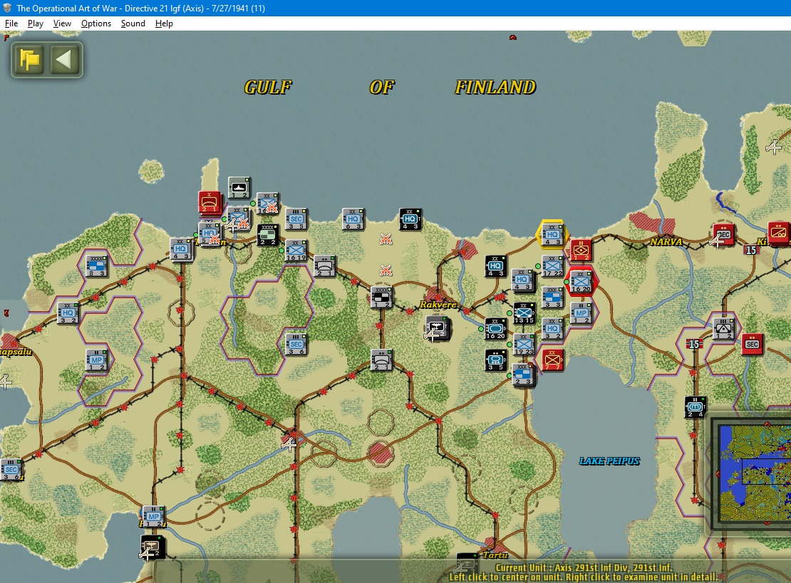The width and height of the screenshot is (791, 583).
Task: Click the minimap overview panel
Action: pos(754,473)
